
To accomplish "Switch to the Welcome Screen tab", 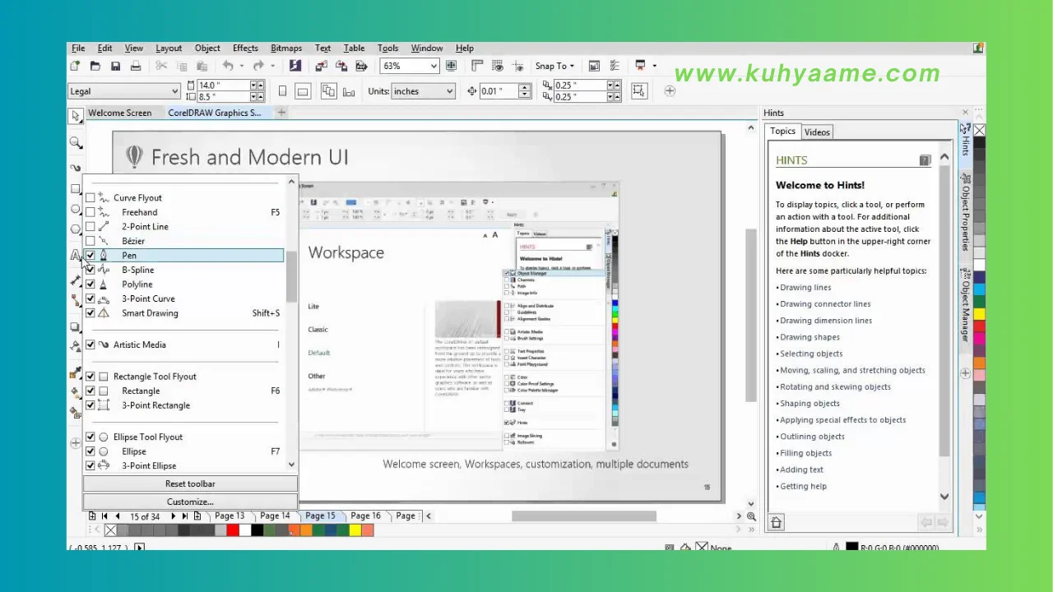I will click(x=120, y=113).
